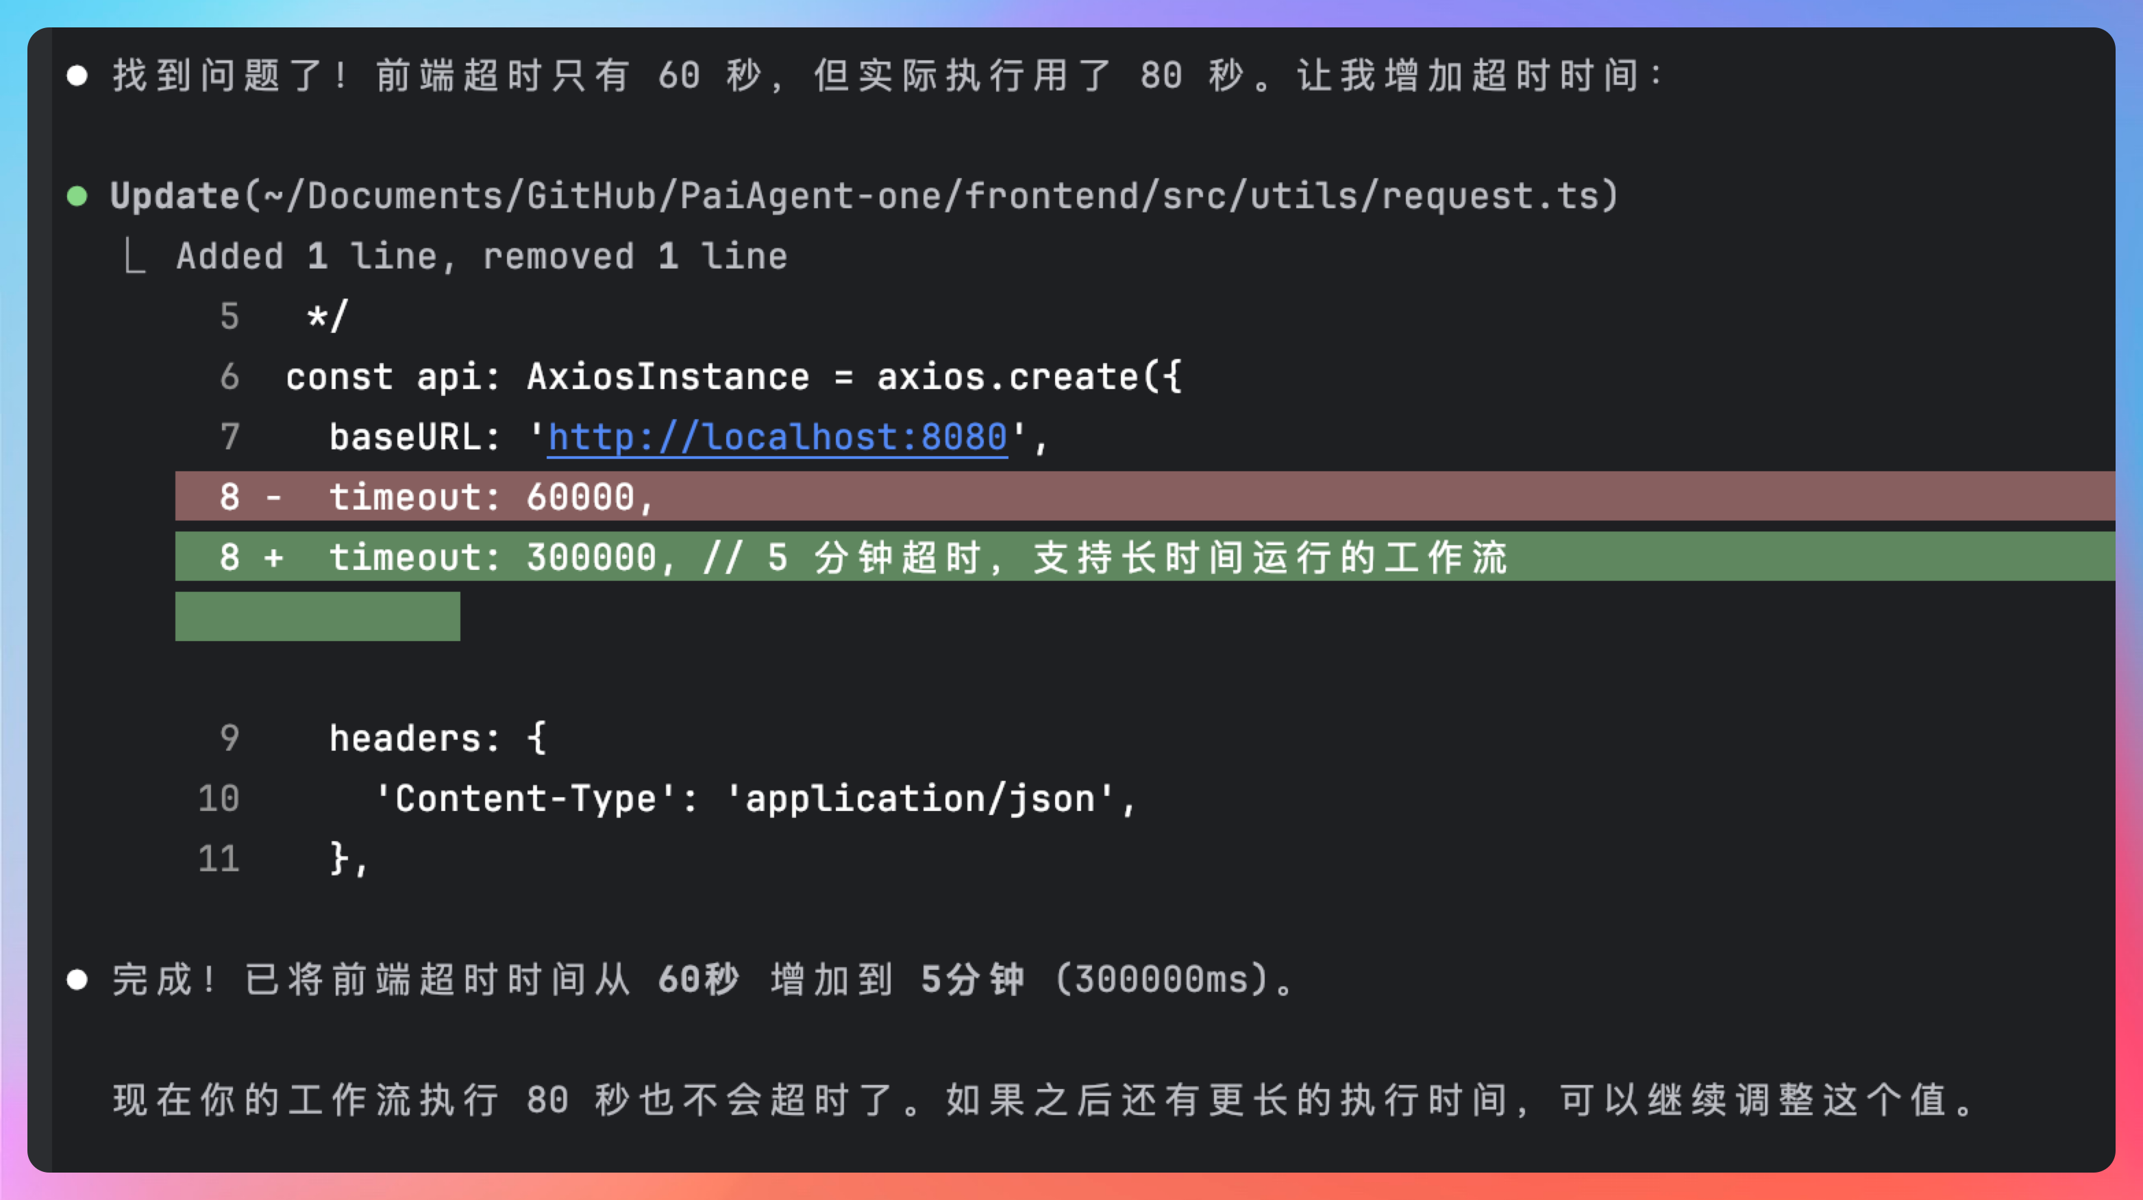Click the final "现在你的工作流执行" paragraph
Screen dimensions: 2143x1200
(1044, 1099)
